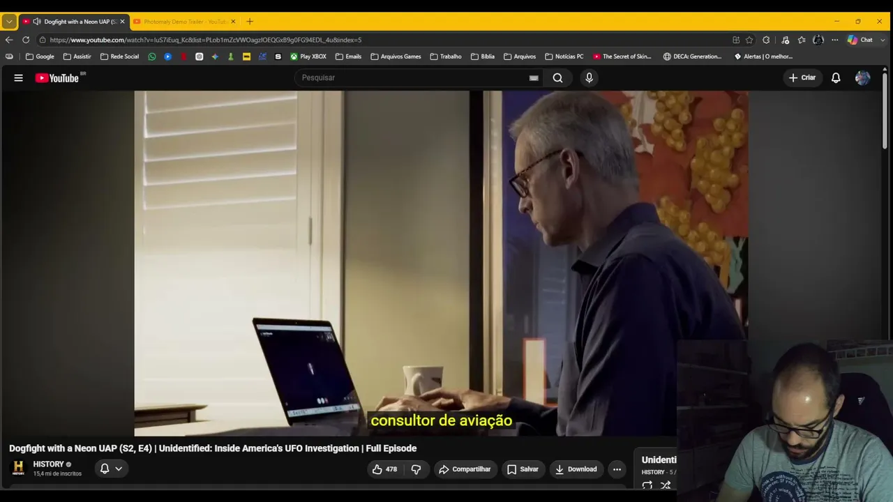
Task: View site information lock icon
Action: click(x=43, y=40)
